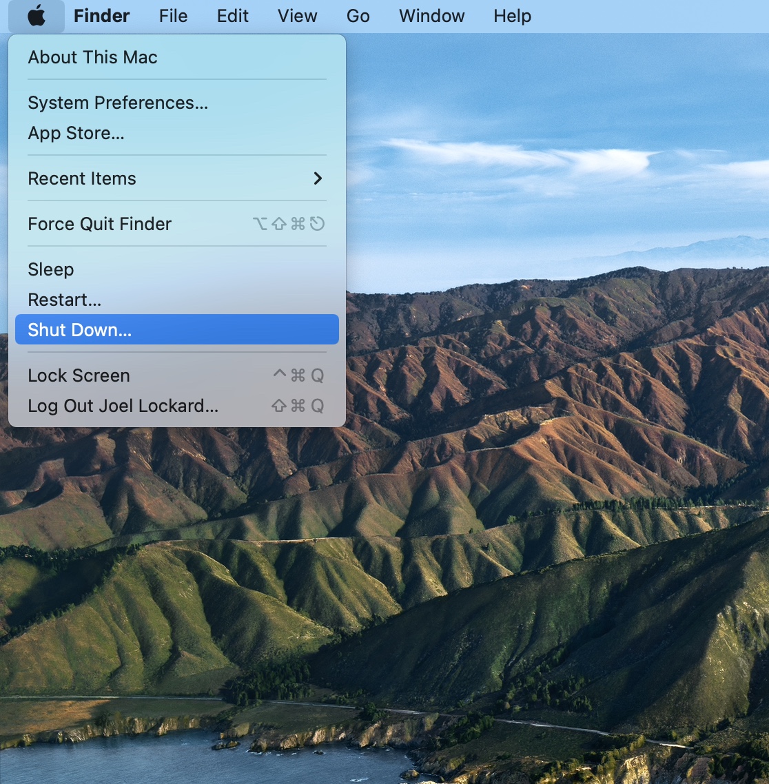Choose About This Mac
Image resolution: width=769 pixels, height=784 pixels.
click(x=177, y=57)
